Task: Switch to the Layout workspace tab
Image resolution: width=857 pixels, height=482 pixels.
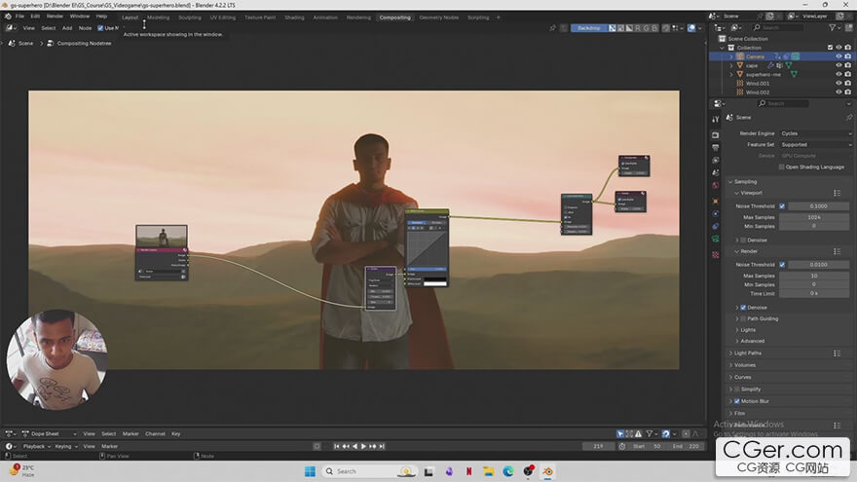Action: click(130, 18)
